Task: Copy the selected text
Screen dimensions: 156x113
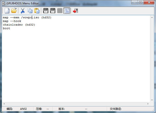Action: pyautogui.click(x=30, y=11)
